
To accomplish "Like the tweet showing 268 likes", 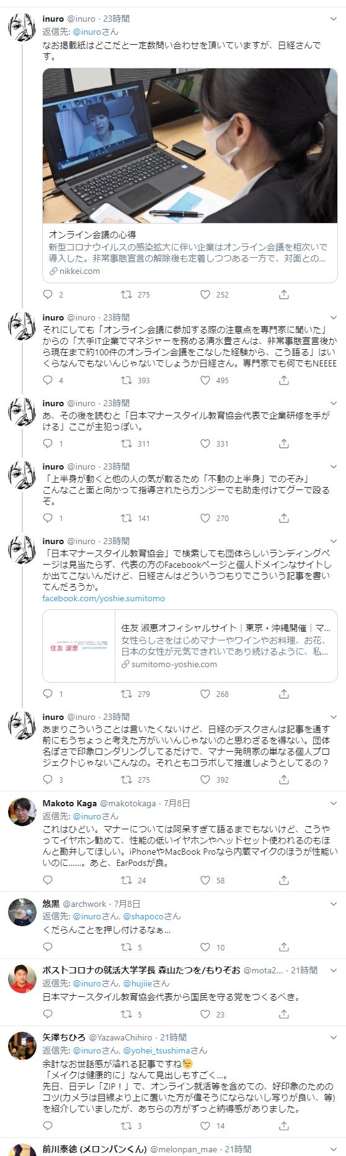I will click(205, 694).
